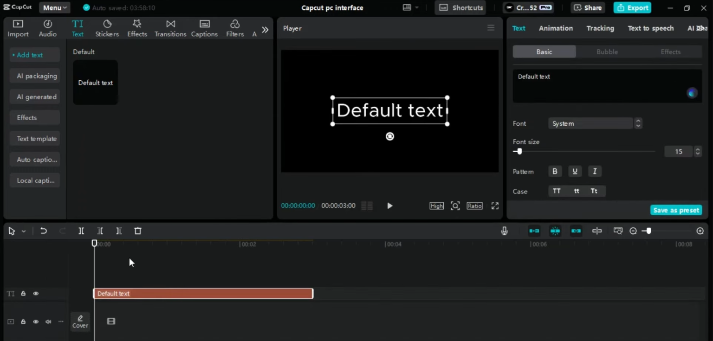Select AI packaging in sidebar
Screen dimensions: 713x341
pyautogui.click(x=35, y=76)
